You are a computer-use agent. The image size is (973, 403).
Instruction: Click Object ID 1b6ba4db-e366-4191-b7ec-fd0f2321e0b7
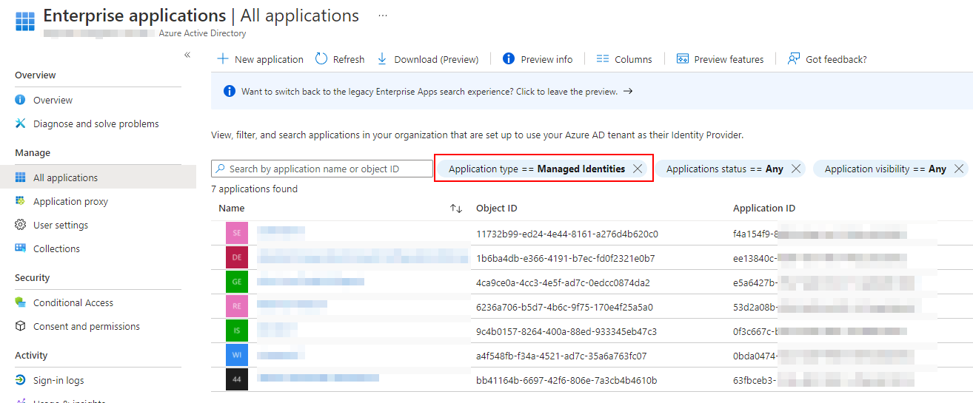[566, 258]
